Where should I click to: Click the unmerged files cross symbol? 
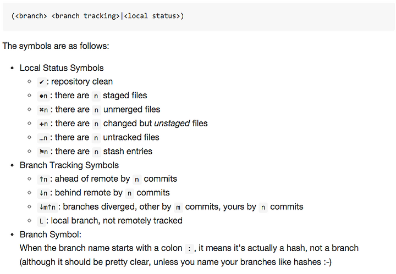[x=43, y=110]
